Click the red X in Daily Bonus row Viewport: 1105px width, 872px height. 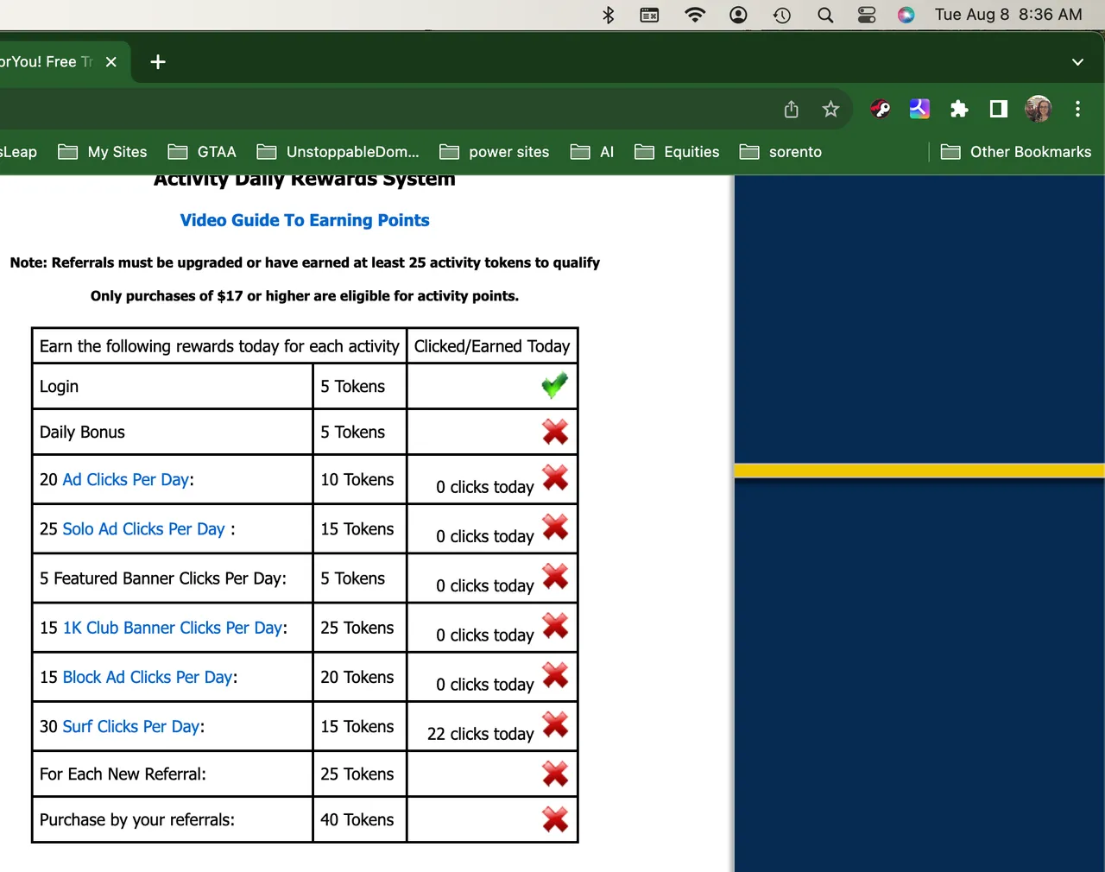[555, 431]
